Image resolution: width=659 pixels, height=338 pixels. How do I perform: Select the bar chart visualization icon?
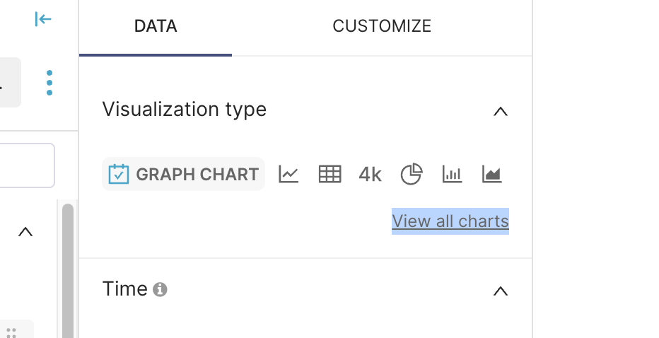(x=452, y=174)
